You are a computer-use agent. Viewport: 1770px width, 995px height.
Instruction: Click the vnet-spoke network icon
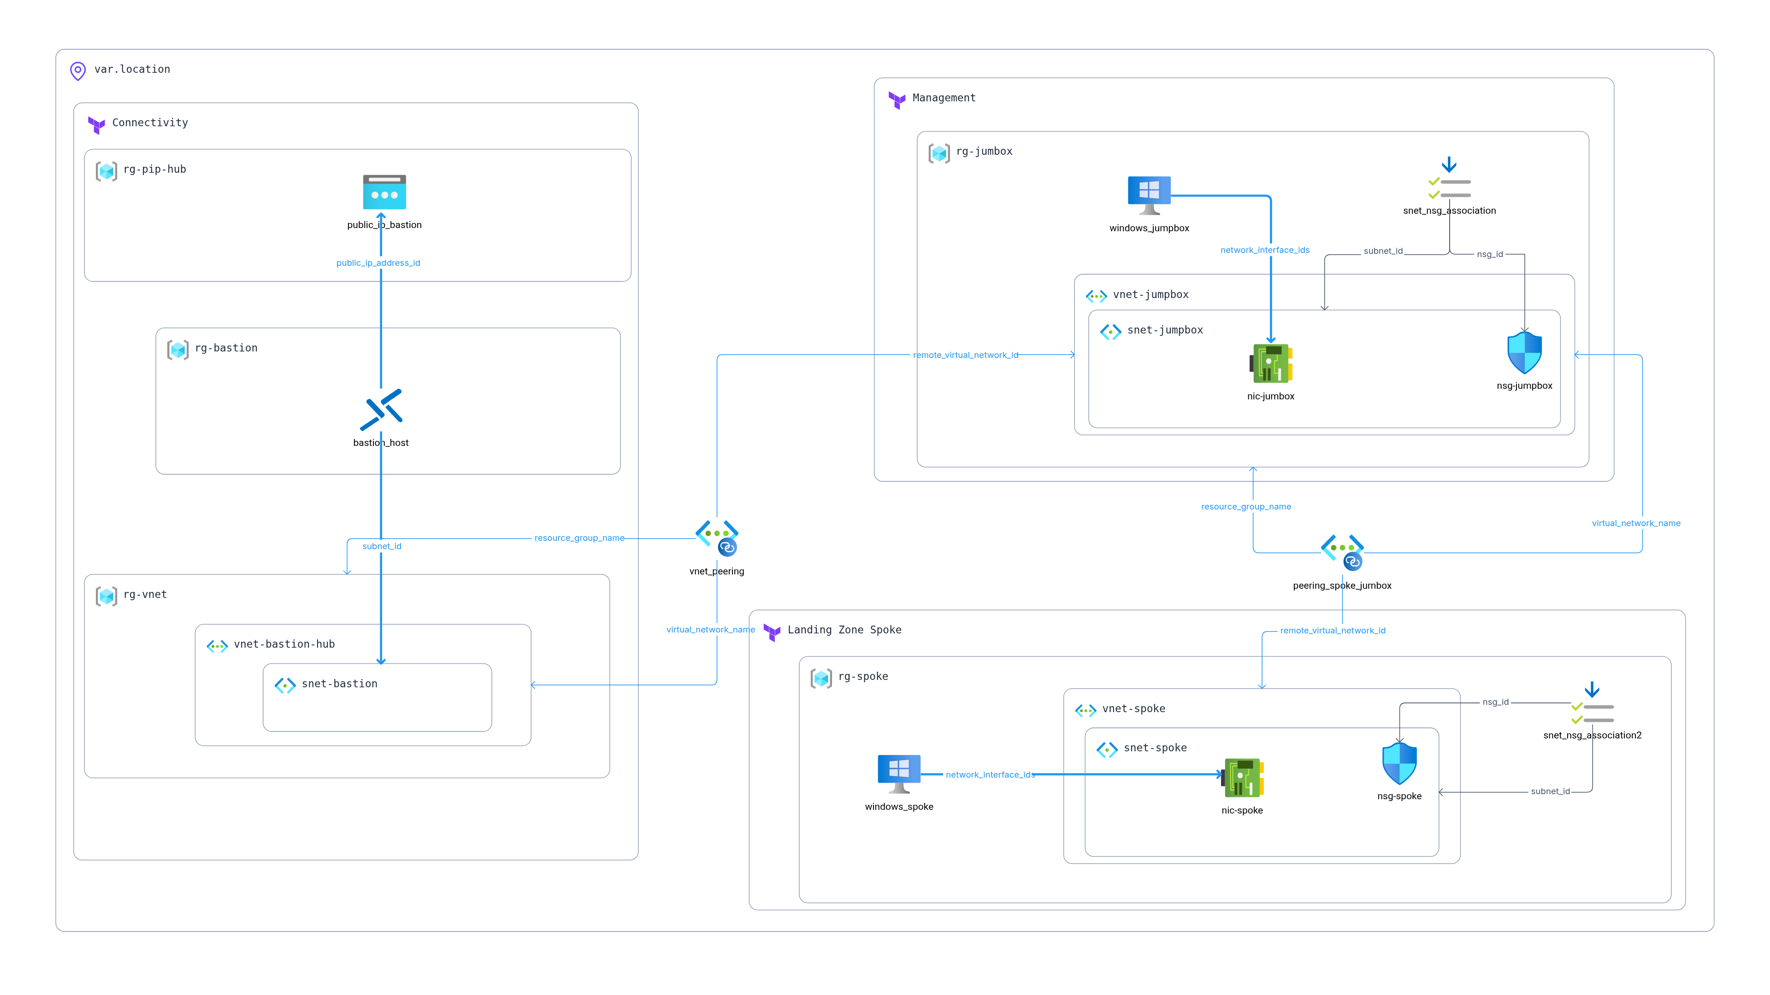[x=1086, y=710]
